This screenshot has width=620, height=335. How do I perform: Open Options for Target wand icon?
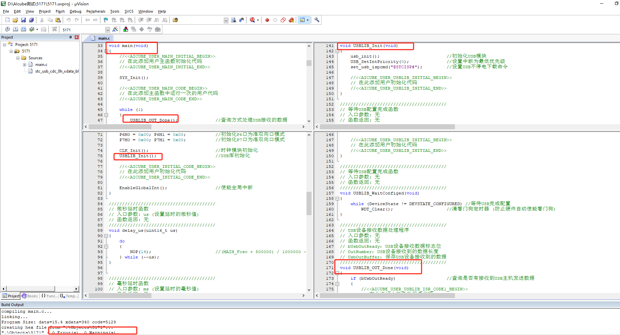(x=115, y=29)
